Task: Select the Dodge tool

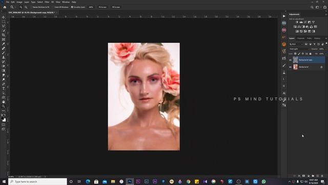Action: 4,80
